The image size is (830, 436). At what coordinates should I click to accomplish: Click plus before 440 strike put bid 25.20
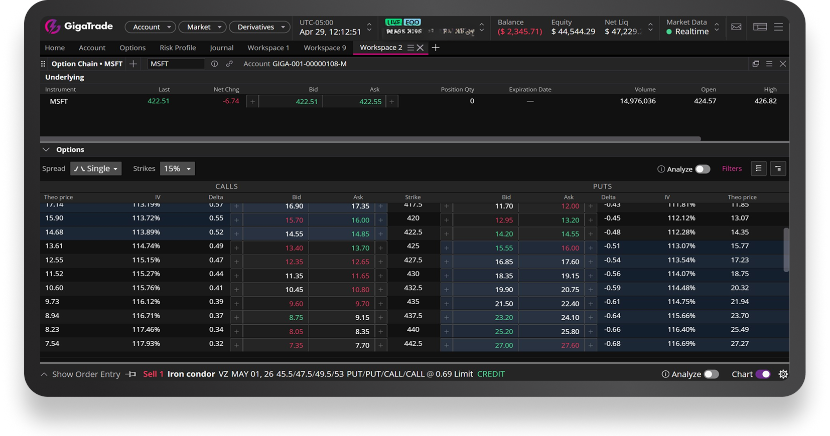pyautogui.click(x=447, y=332)
